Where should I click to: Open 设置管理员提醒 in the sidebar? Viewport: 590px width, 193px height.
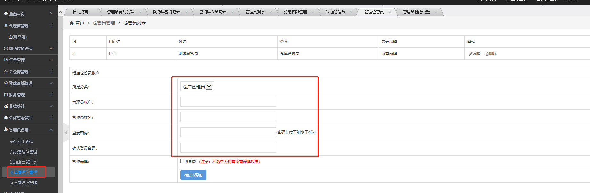pos(23,182)
